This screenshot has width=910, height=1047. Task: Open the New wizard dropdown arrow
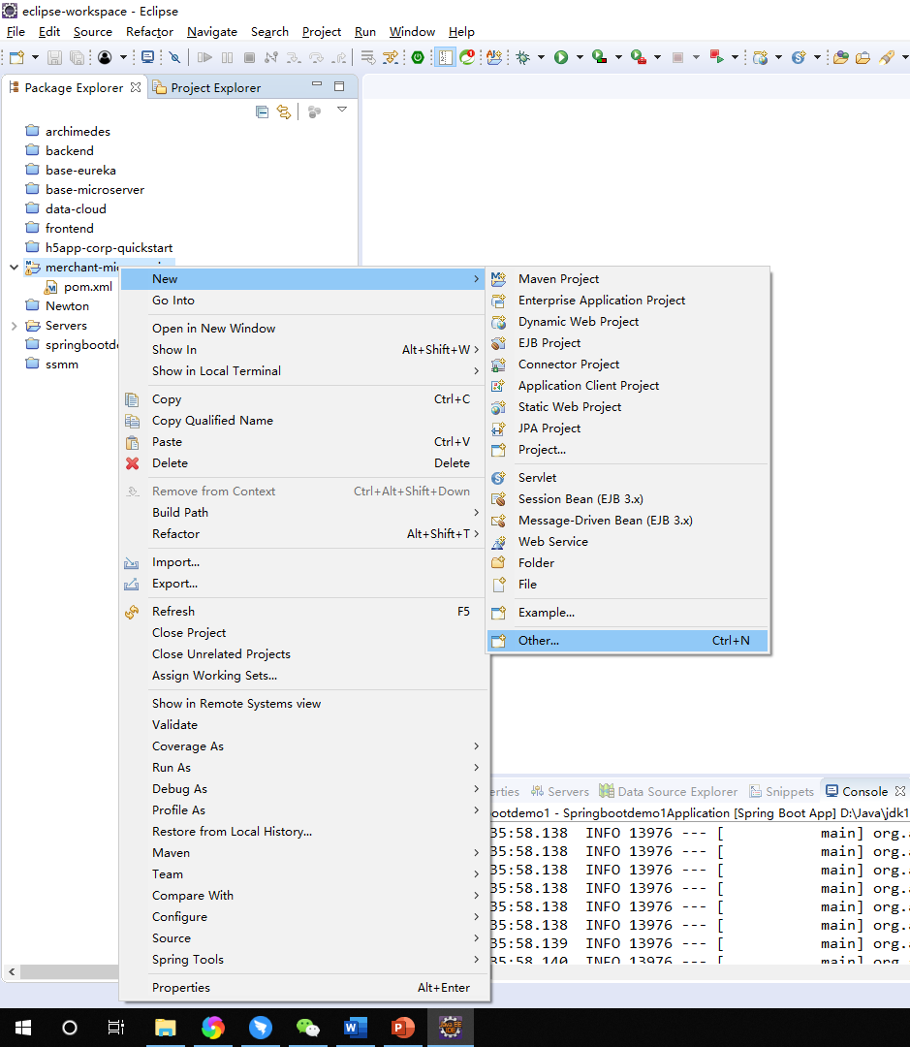(35, 57)
